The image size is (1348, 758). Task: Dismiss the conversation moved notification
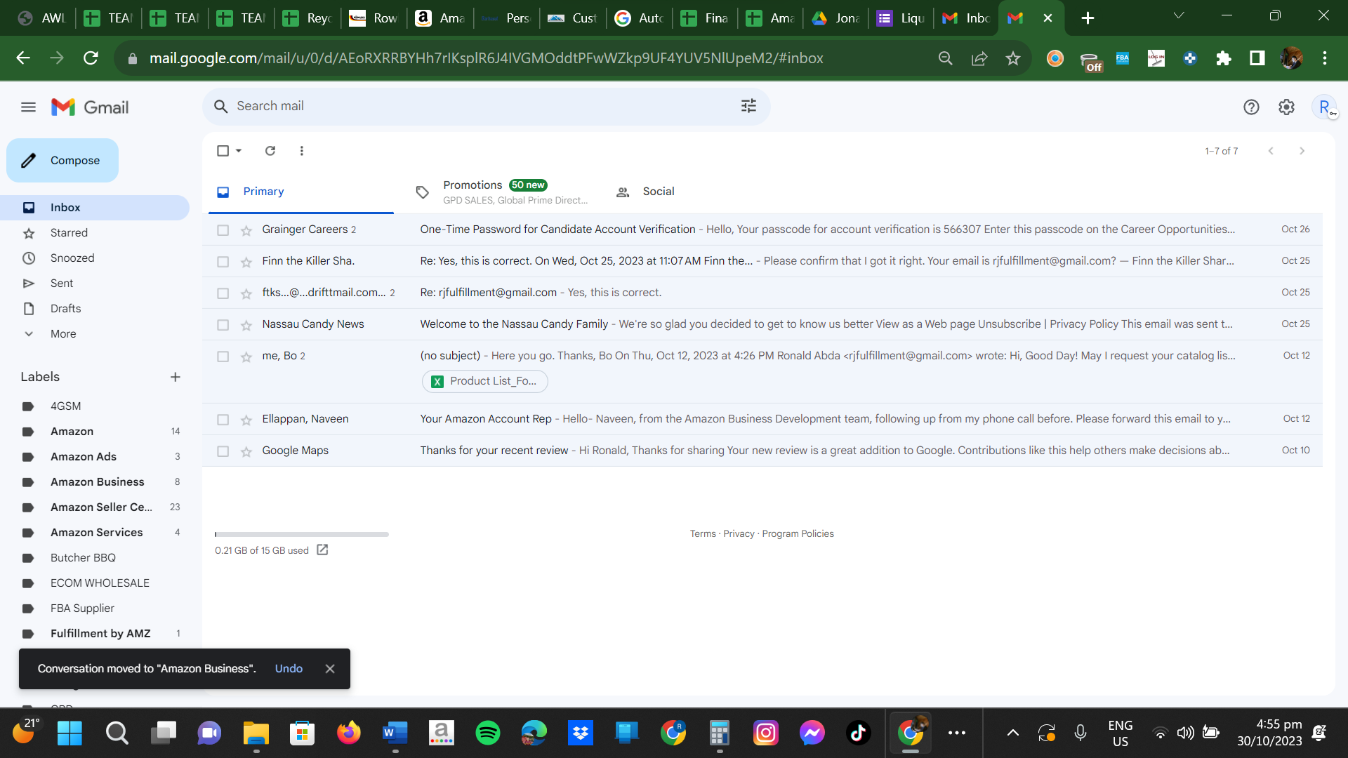tap(330, 669)
